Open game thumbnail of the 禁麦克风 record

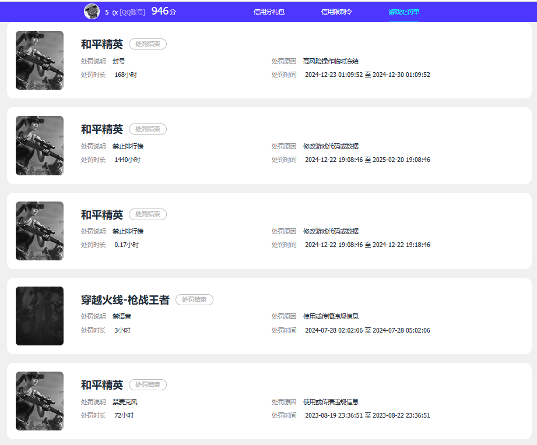pos(40,401)
